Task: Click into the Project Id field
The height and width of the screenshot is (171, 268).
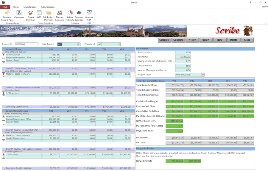Action: [x=27, y=44]
